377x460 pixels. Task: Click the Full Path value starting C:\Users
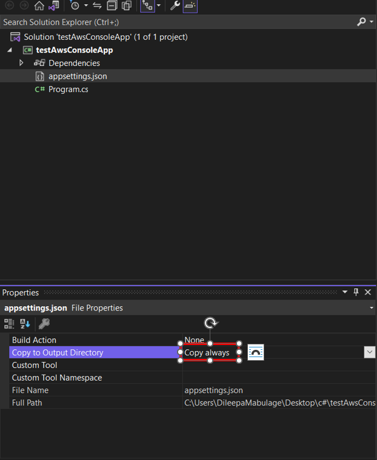pyautogui.click(x=280, y=402)
